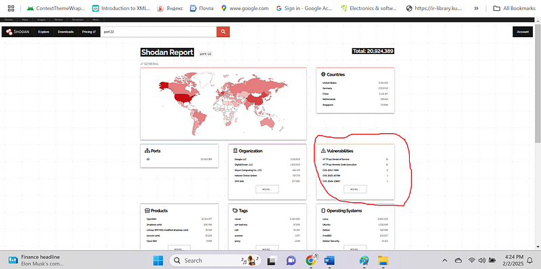
Task: Click the Operating Systems card icon
Action: (x=323, y=210)
